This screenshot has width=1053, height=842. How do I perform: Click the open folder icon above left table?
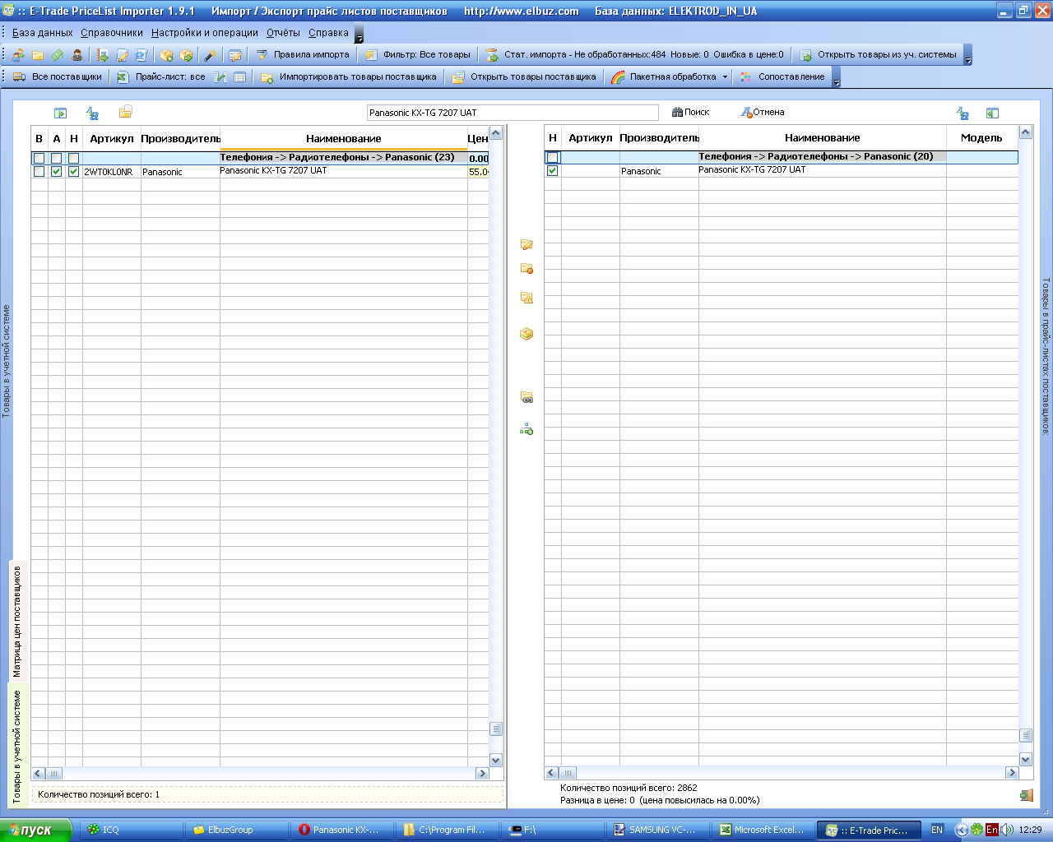coord(125,112)
